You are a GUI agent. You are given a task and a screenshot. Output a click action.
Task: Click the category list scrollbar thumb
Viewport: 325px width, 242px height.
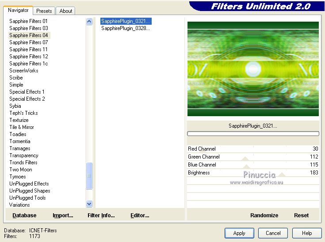coord(89,176)
